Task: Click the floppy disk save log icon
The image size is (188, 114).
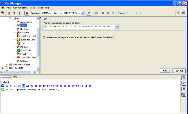Action: click(x=184, y=94)
